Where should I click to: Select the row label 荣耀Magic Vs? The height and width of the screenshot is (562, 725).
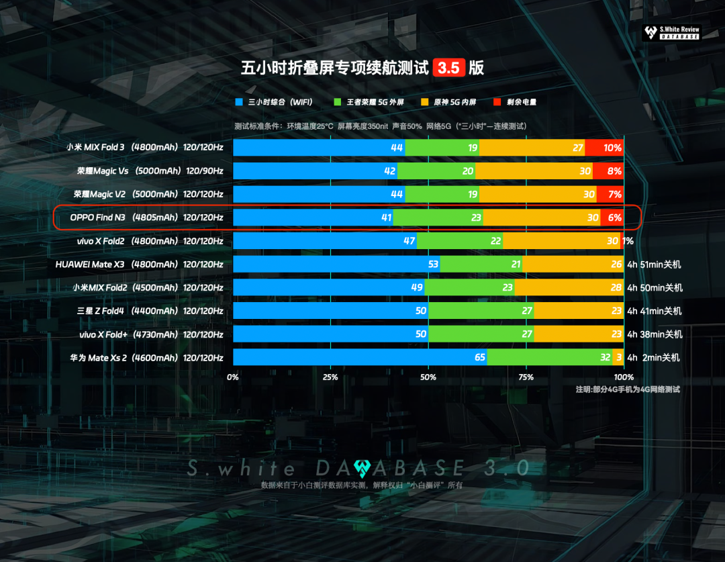coord(150,171)
